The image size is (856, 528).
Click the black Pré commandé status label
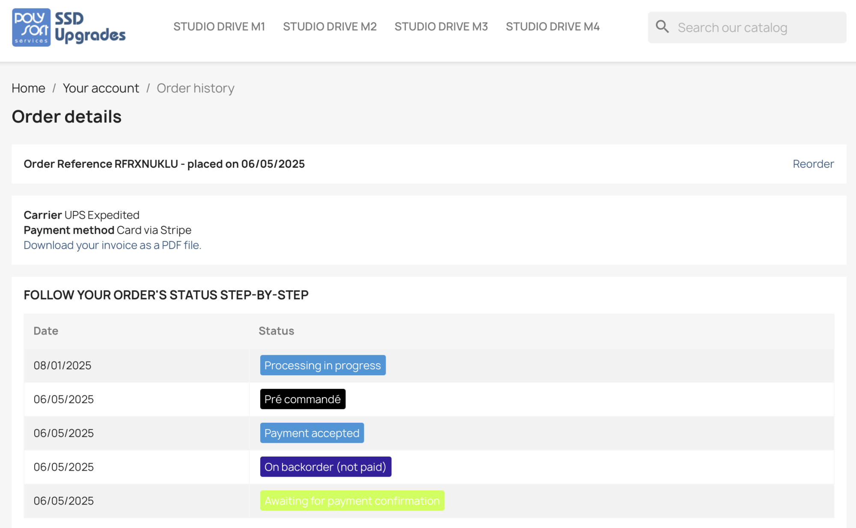[x=302, y=399]
